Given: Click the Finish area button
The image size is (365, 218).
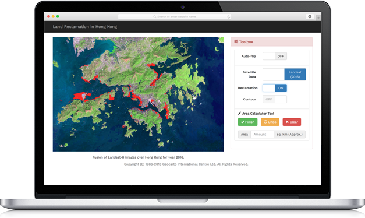Looking at the screenshot, I should click(x=247, y=122).
